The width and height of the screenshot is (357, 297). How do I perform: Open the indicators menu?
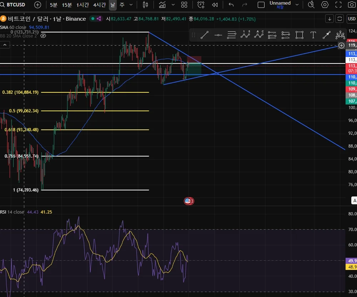click(162, 5)
